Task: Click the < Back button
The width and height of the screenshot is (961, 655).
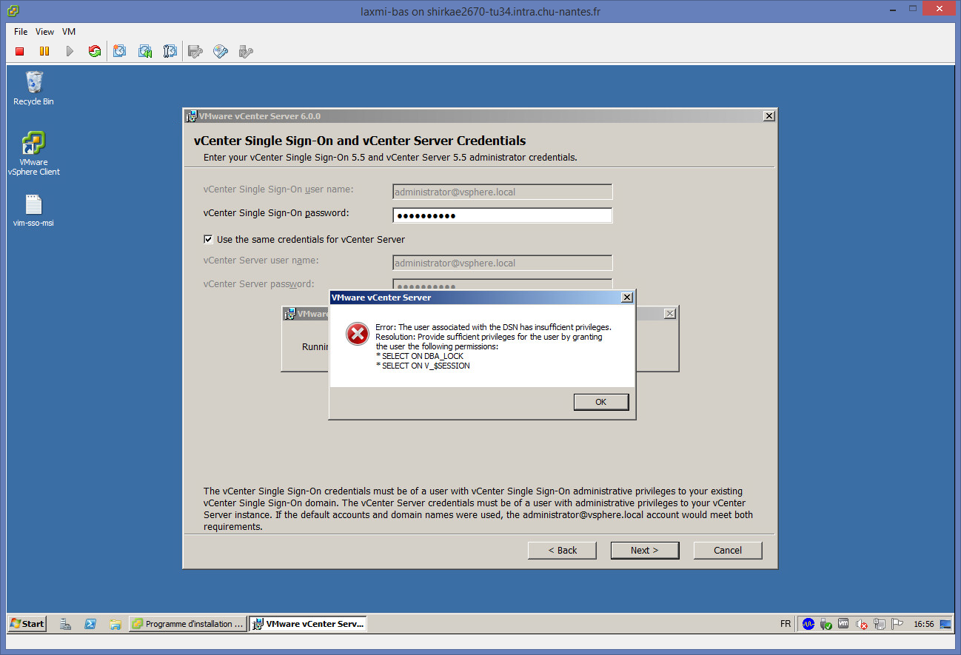Action: pos(562,550)
